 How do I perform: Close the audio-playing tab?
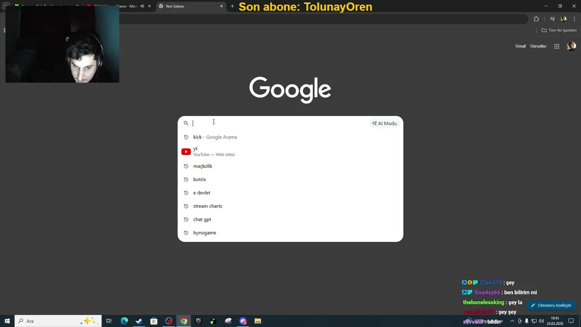(x=149, y=6)
